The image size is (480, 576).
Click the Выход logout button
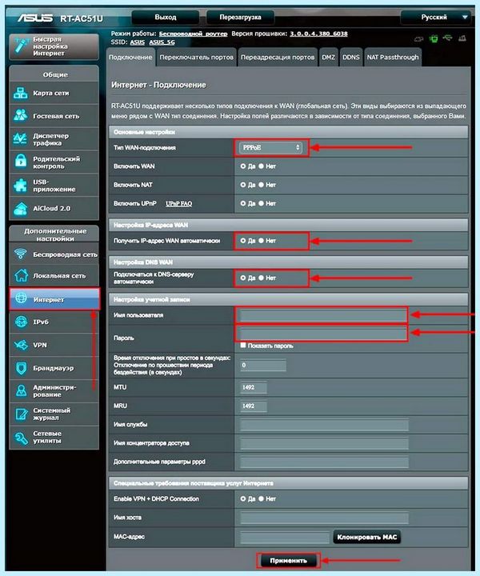(166, 18)
